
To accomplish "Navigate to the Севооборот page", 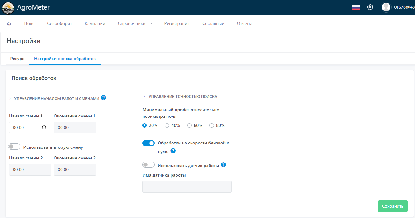I will coord(59,23).
